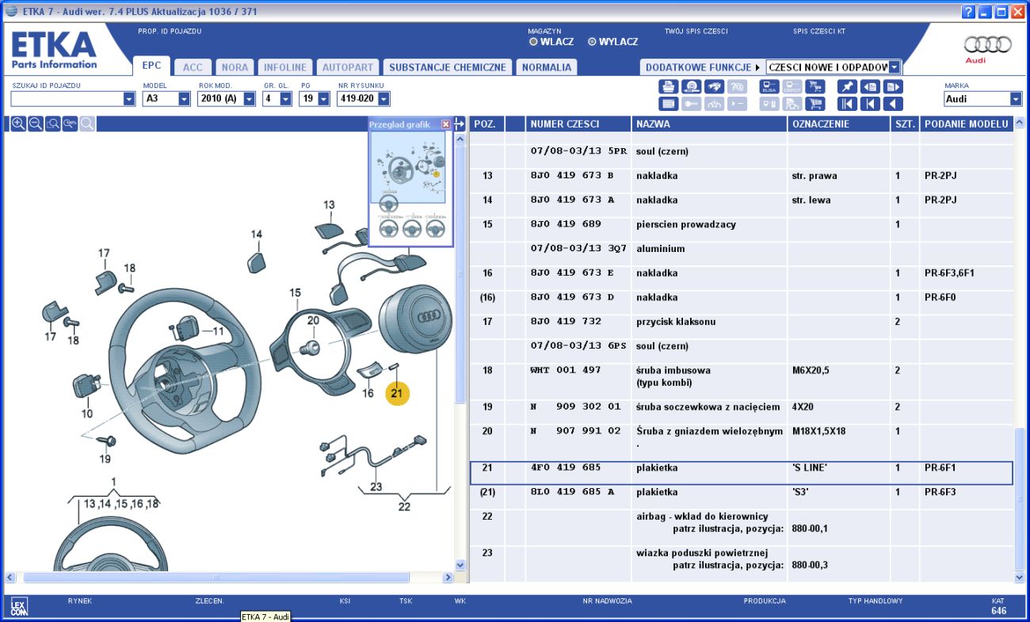Select the WYLACZ magazyn radio button
Screen dimensions: 1030x622
[592, 42]
